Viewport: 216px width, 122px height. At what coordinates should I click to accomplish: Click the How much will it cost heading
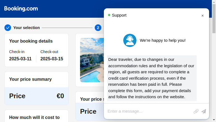click(34, 117)
